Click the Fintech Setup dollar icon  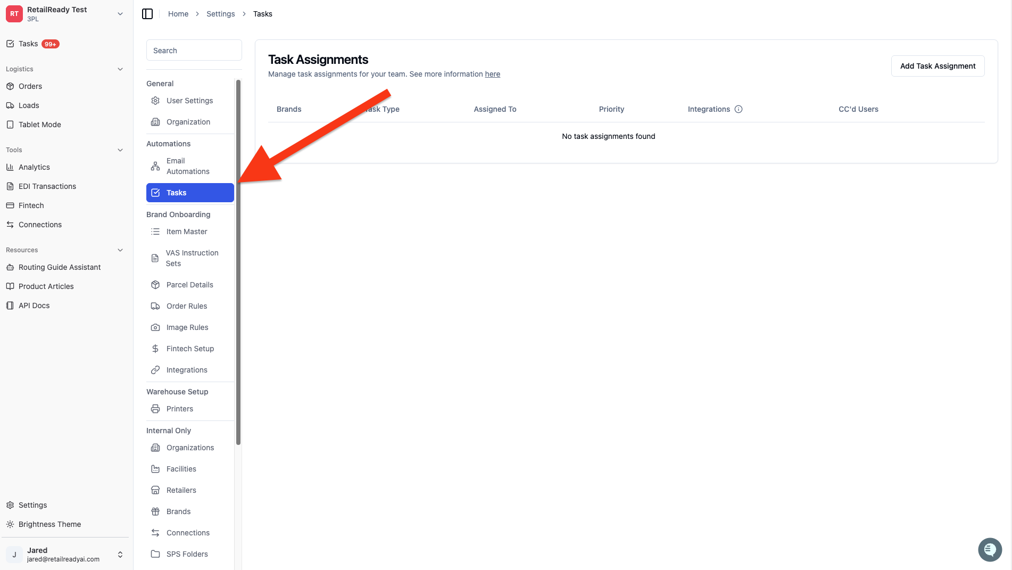(155, 349)
